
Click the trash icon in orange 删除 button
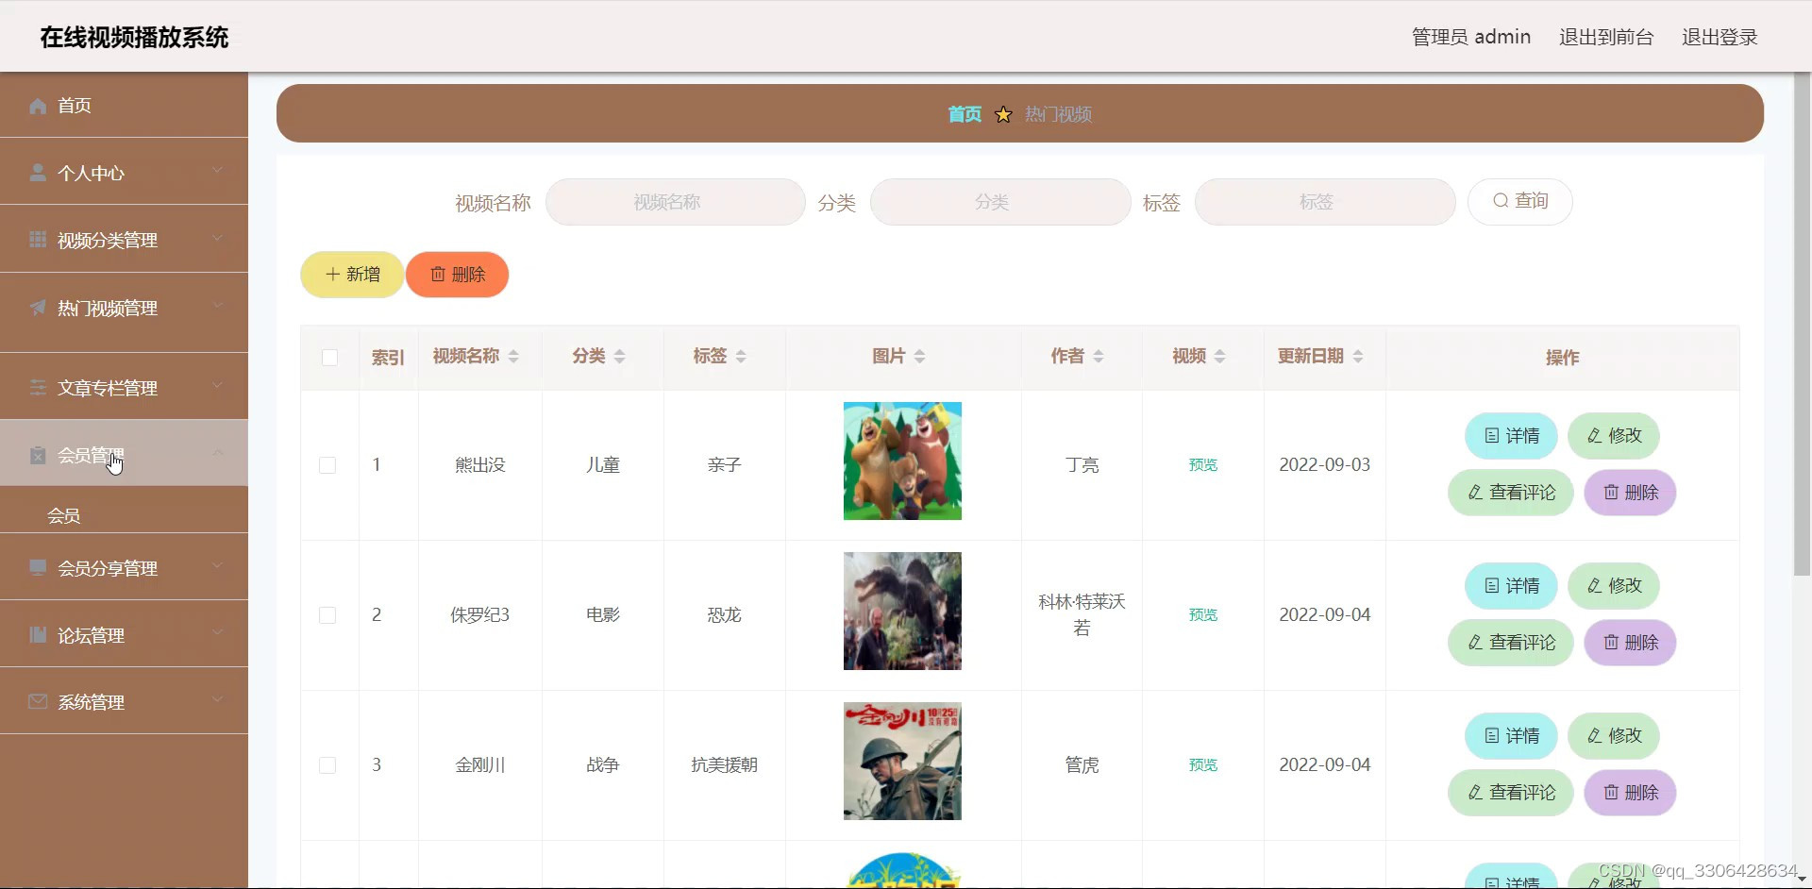pos(438,275)
